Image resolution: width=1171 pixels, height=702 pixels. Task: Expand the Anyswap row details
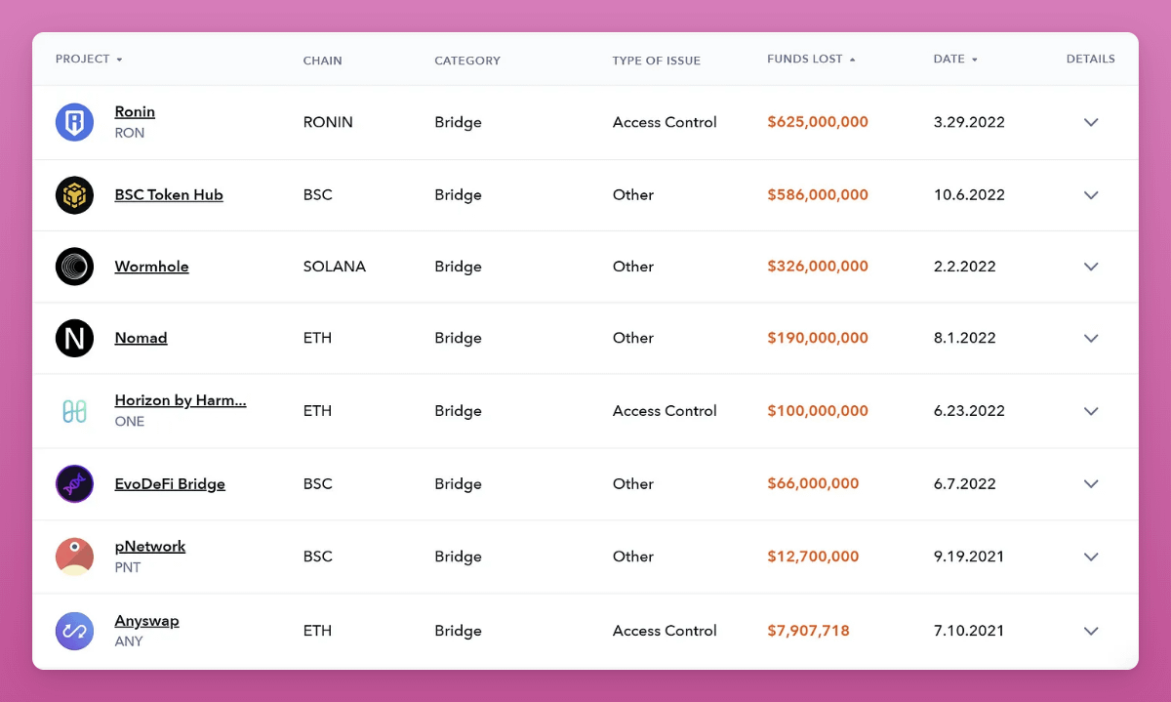(x=1091, y=631)
